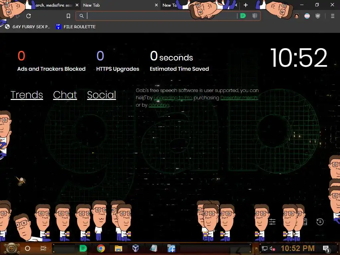Viewport: 340px width, 255px height.
Task: Click the large 10:52 page clock
Action: tap(299, 58)
